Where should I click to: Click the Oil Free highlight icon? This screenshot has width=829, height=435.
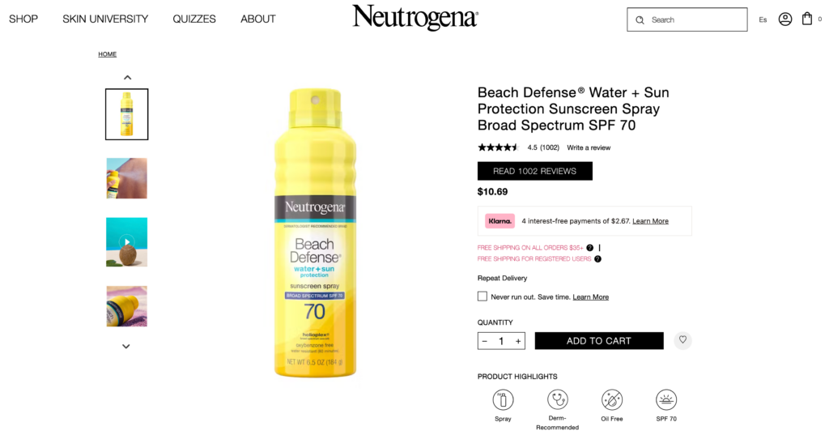click(x=612, y=400)
